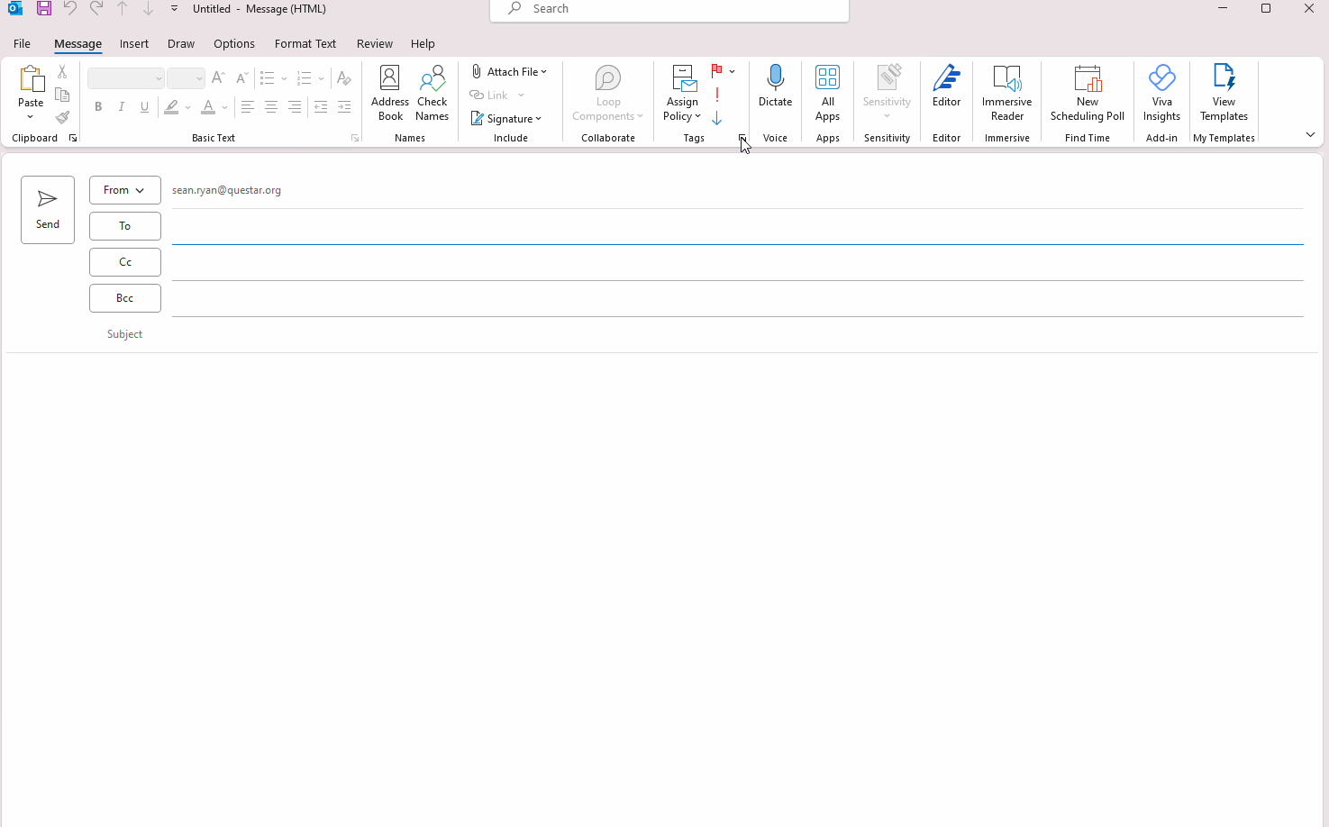Create a New Scheduling Poll
Image resolution: width=1329 pixels, height=827 pixels.
pyautogui.click(x=1087, y=93)
